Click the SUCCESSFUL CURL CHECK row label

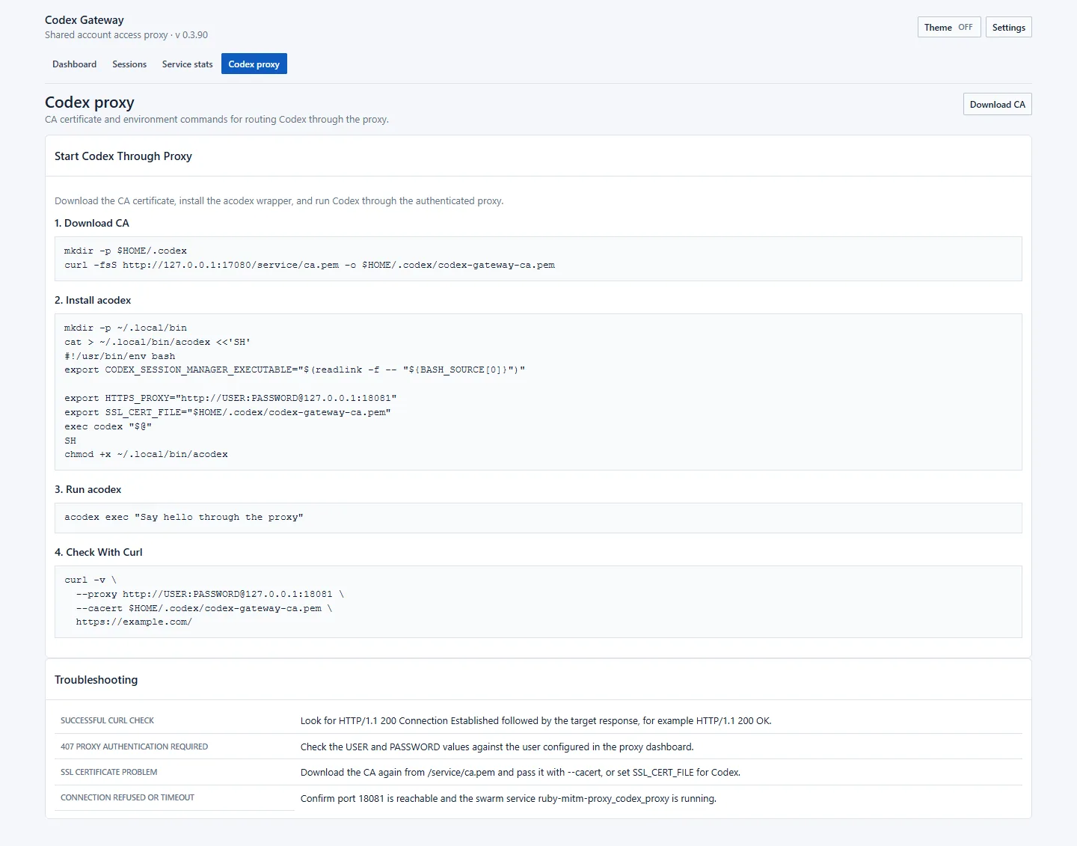(x=107, y=720)
